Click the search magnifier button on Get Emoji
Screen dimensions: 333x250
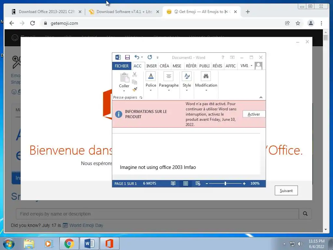[305, 214]
